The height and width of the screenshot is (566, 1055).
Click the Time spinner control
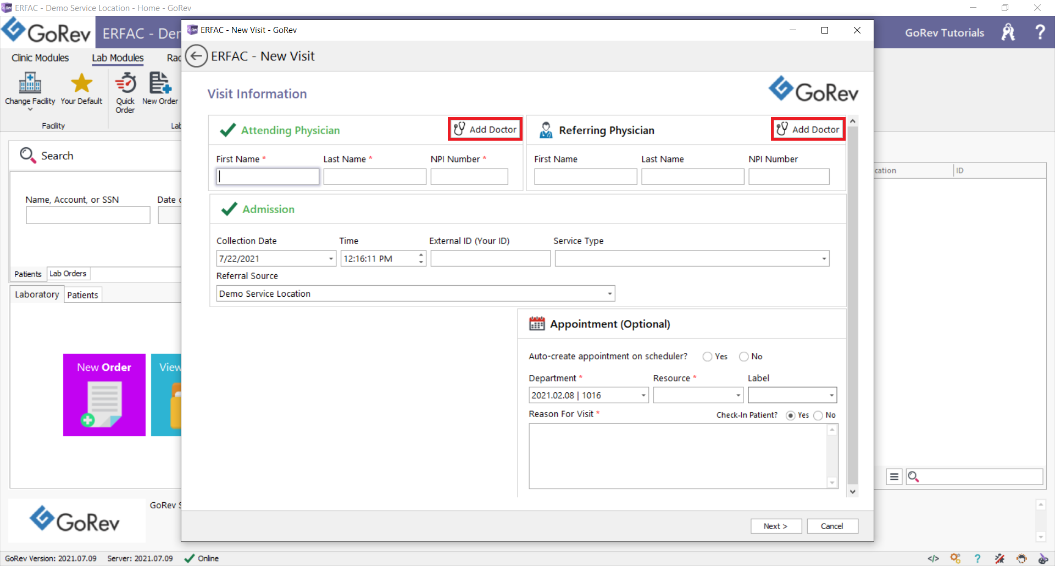pos(421,258)
